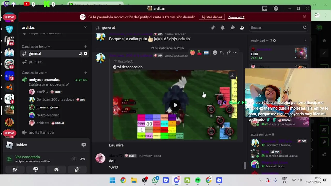Viewport: 331px width, 186px height.
Task: Click the Ajustes de voz button
Action: (212, 17)
